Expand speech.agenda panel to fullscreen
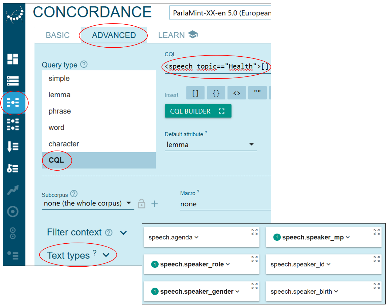Viewport: 386px width, 305px height. tap(254, 232)
